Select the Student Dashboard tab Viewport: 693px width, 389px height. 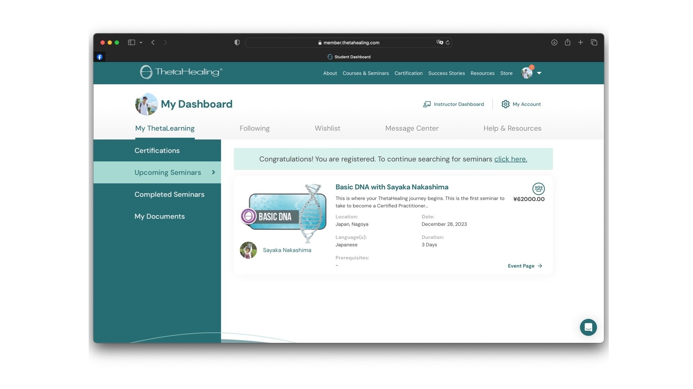(349, 57)
